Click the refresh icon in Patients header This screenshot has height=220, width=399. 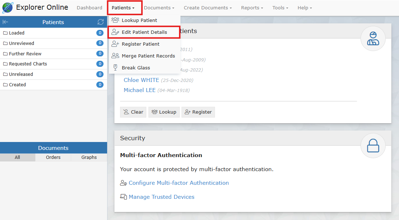point(101,22)
